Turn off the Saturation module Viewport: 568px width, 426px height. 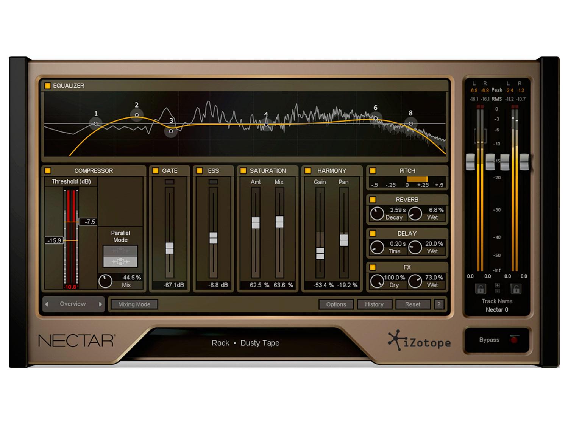point(243,171)
